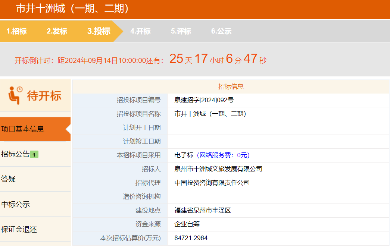
Task: Click the 网络服务费：0元 link
Action: (x=223, y=155)
